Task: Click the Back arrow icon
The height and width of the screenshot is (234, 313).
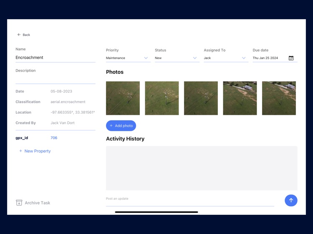Action: click(x=19, y=35)
